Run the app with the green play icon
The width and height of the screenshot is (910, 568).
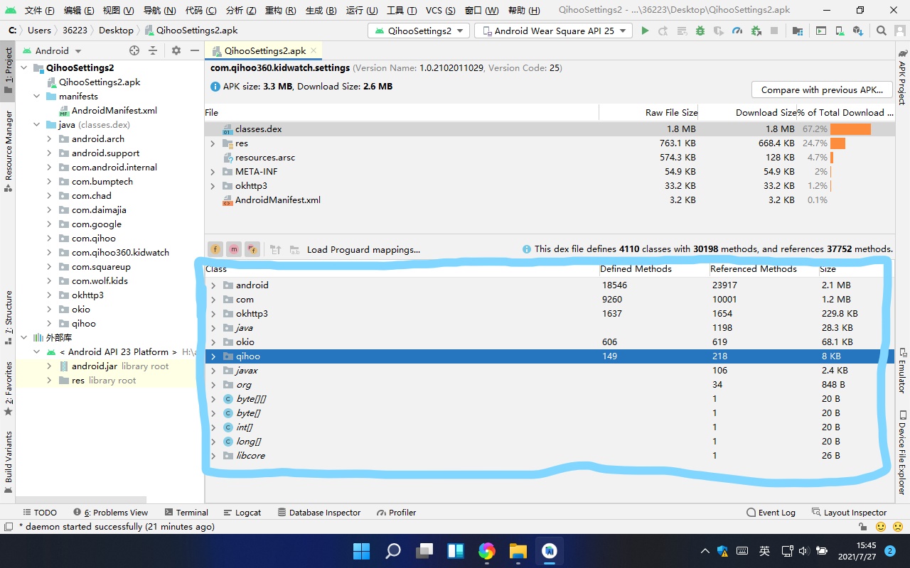645,31
